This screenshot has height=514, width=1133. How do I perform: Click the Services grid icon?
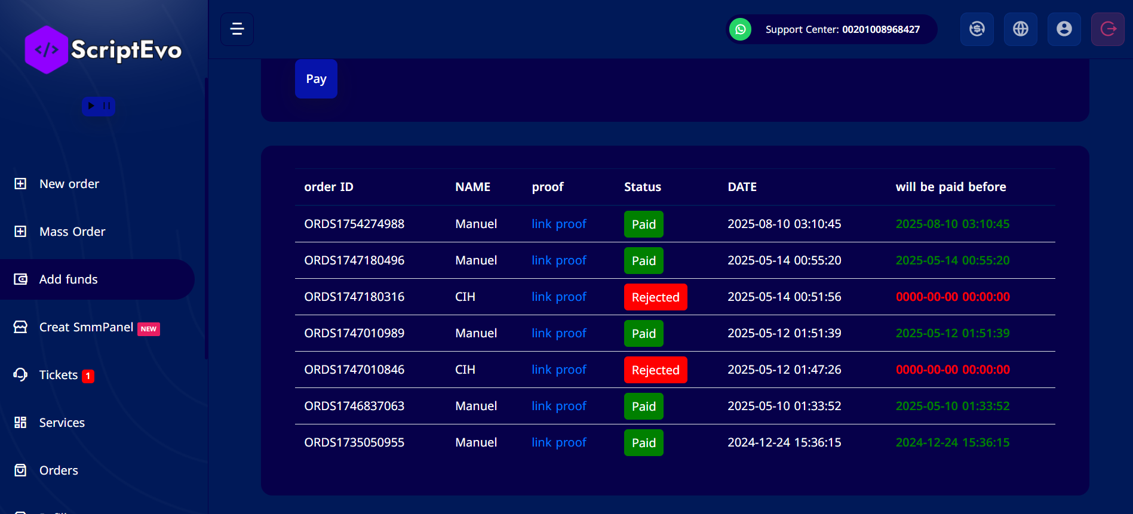tap(20, 423)
